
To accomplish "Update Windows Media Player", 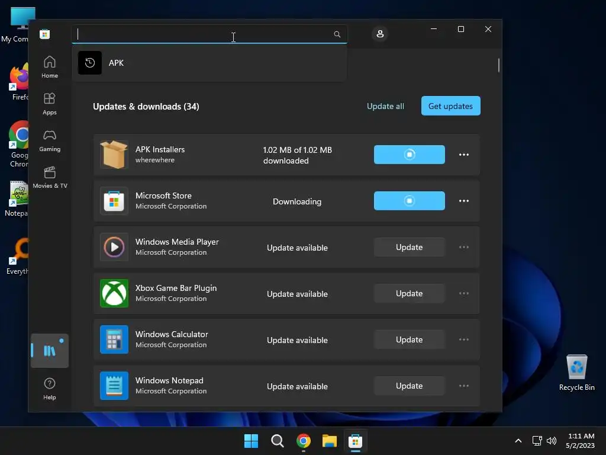I will [410, 247].
